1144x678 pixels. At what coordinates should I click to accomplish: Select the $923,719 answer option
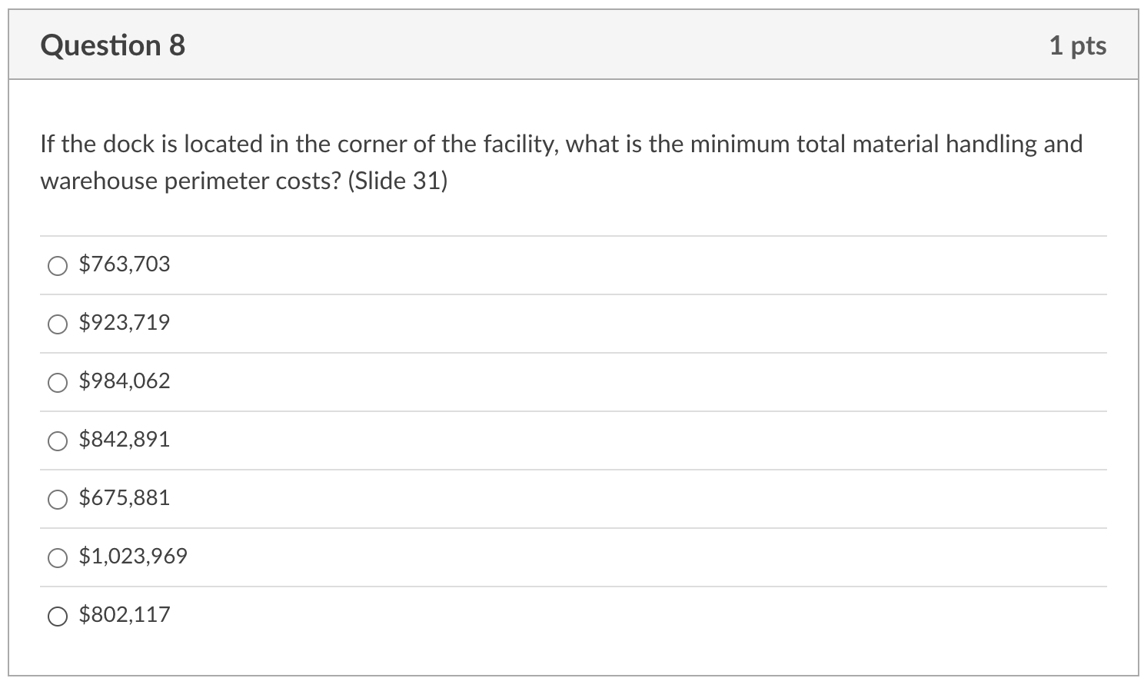[57, 324]
